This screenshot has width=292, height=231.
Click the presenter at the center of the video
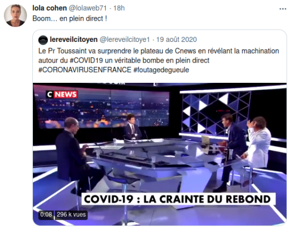tap(132, 127)
